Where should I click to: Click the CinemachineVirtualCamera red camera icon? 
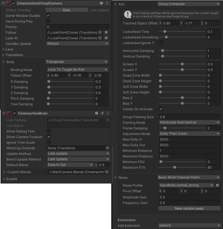[x=8, y=3]
